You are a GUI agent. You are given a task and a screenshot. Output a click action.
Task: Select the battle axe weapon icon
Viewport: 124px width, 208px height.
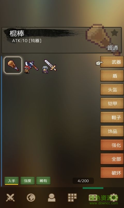click(31, 67)
